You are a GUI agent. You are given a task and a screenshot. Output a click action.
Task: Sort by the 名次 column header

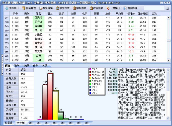[154, 14]
